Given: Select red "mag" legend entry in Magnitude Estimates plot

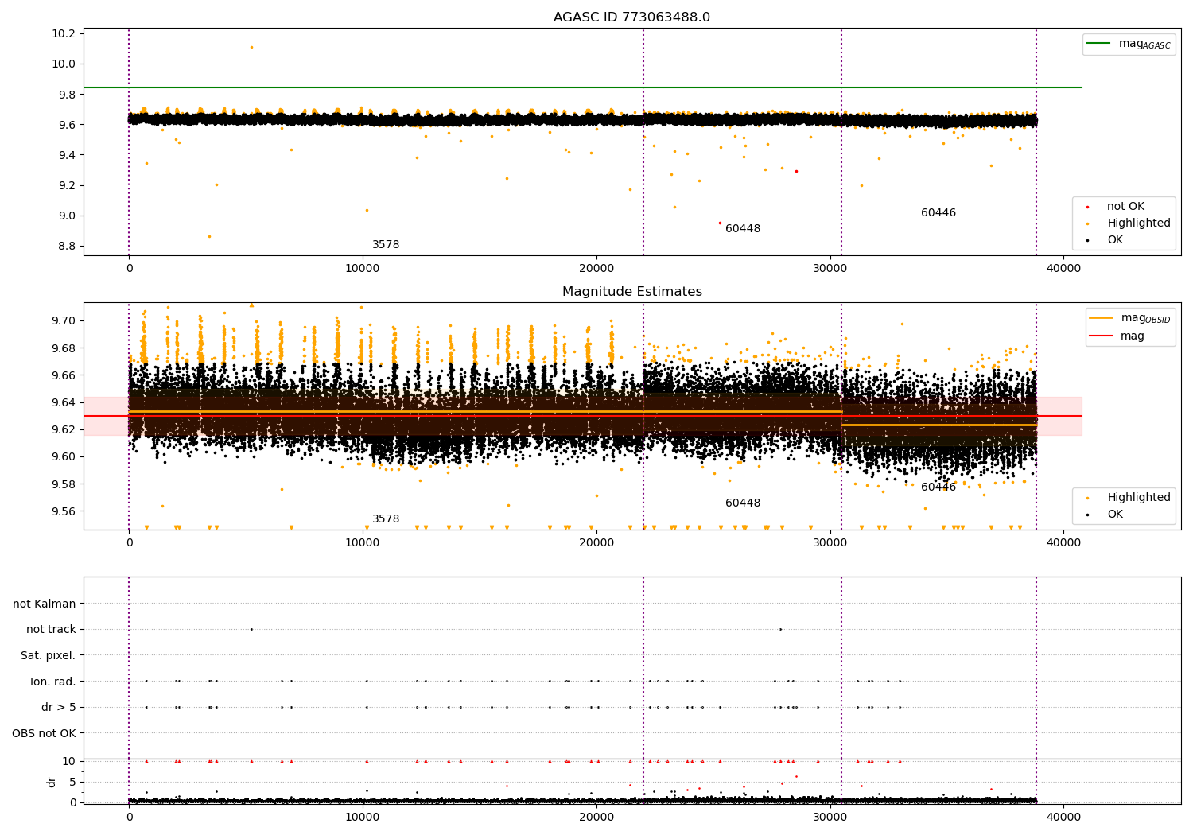Looking at the screenshot, I should click(1117, 336).
